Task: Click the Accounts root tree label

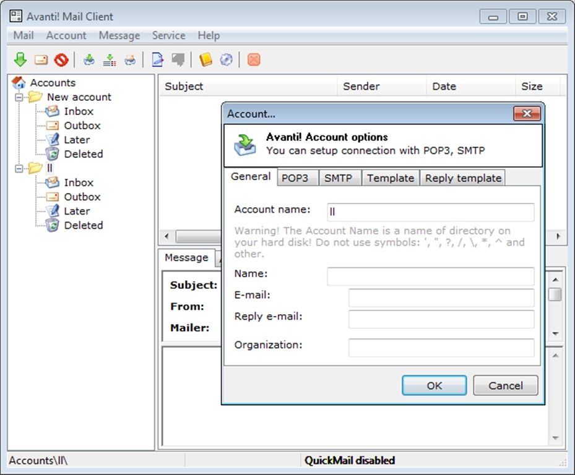Action: (x=53, y=82)
